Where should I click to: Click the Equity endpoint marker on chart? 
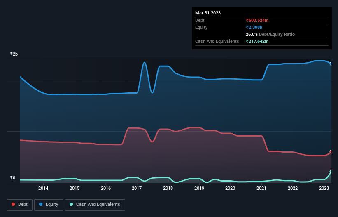(x=331, y=64)
